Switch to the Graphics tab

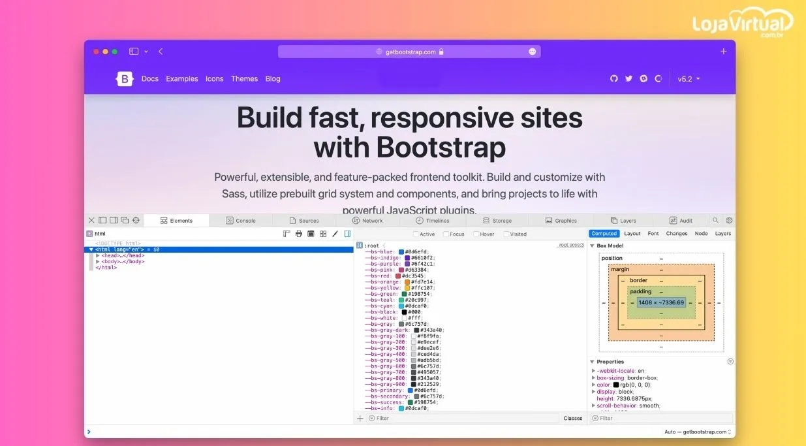coord(561,221)
